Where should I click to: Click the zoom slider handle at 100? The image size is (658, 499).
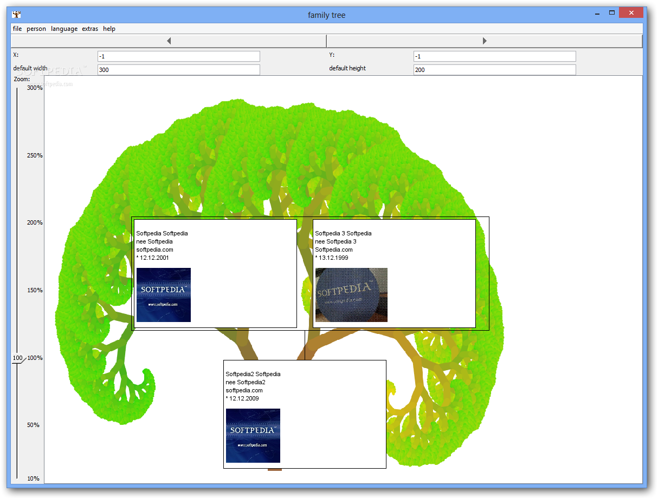pos(18,358)
